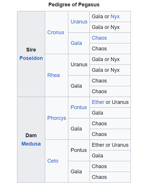The height and width of the screenshot is (191, 152).
Task: Click the Pedigree of Pegasus title
Action: (74, 5)
